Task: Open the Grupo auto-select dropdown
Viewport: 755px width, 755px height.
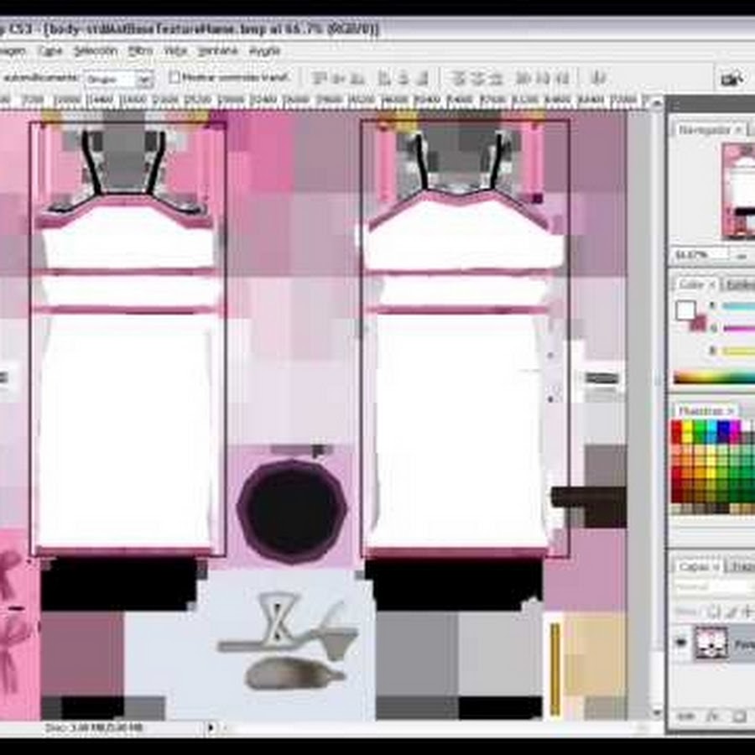Action: click(x=143, y=80)
